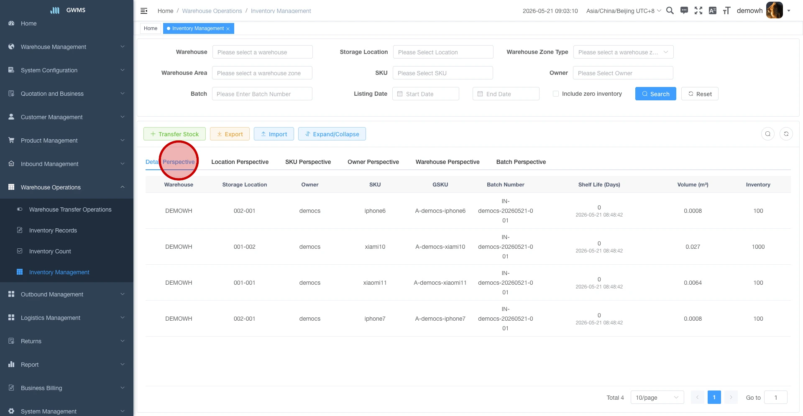This screenshot has width=803, height=416.
Task: Click the Expand/Collapse button
Action: (332, 134)
